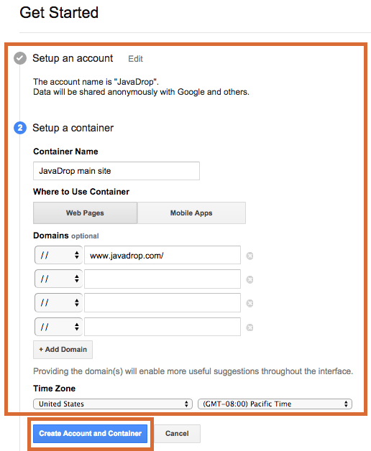
Task: Click the third empty domain field
Action: [x=162, y=302]
